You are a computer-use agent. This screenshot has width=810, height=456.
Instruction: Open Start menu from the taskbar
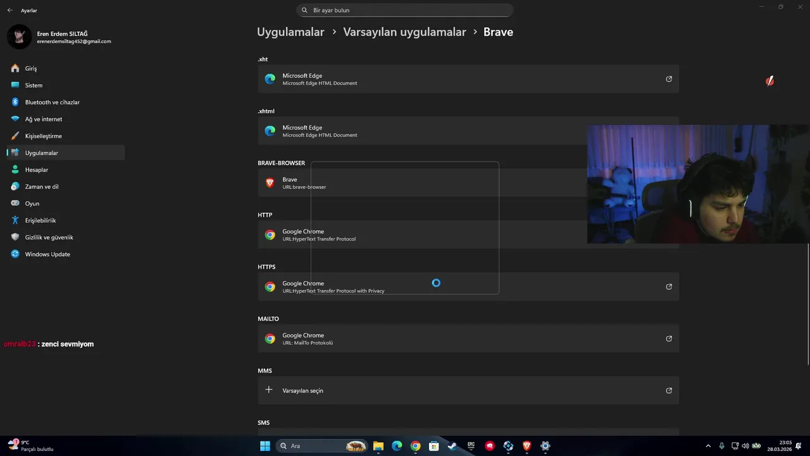265,446
